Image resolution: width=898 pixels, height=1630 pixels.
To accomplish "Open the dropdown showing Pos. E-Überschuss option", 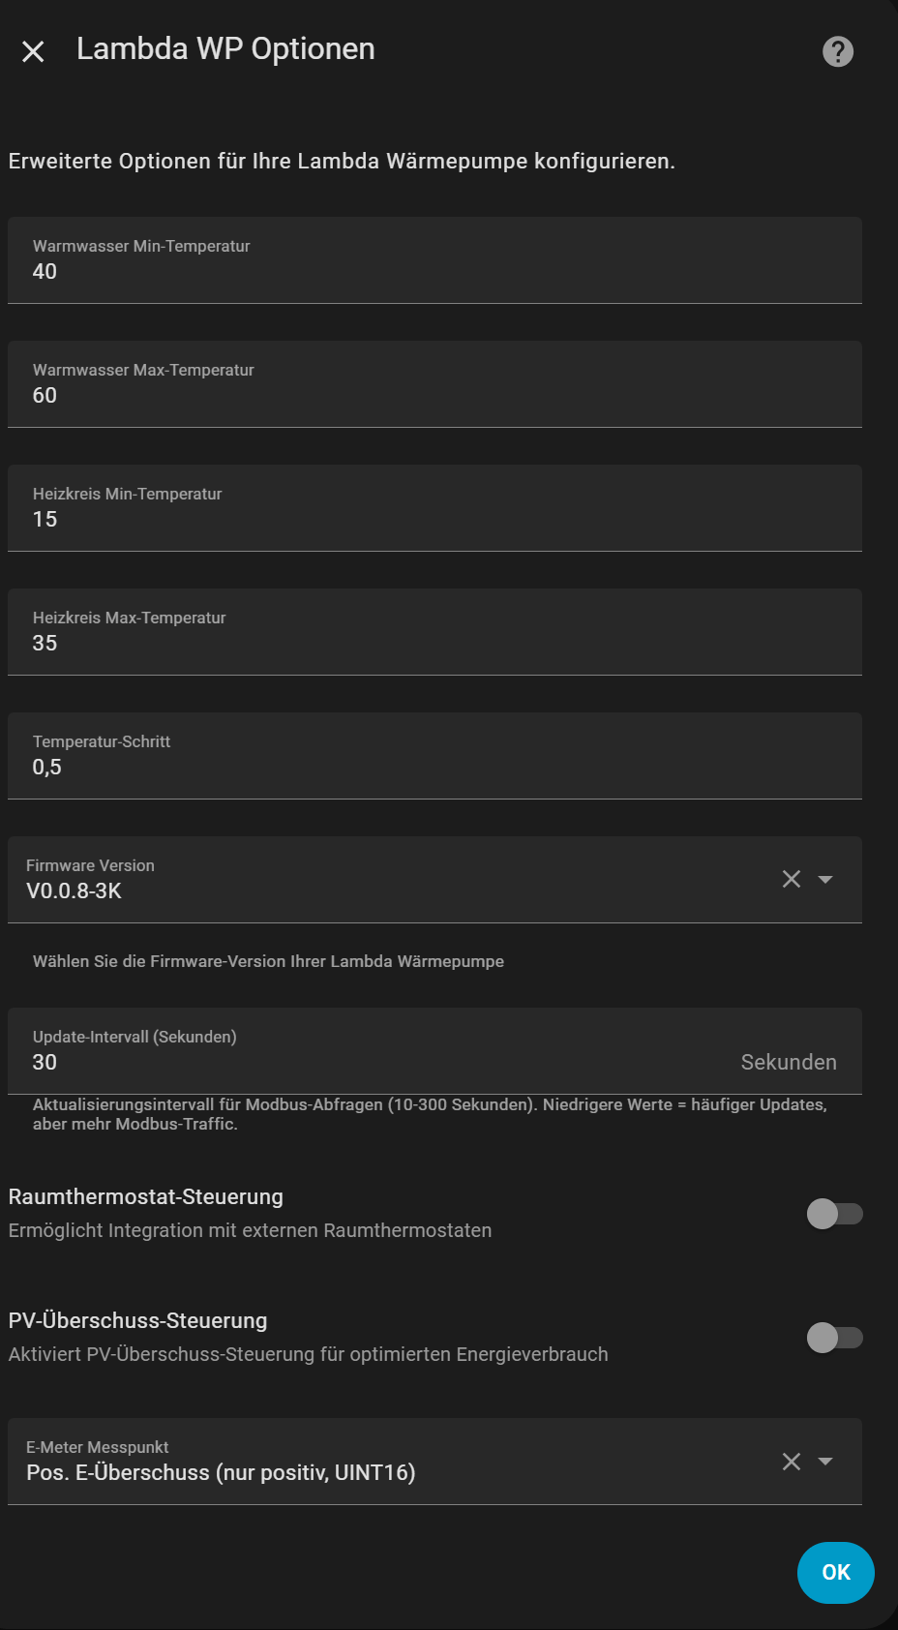I will click(826, 1462).
